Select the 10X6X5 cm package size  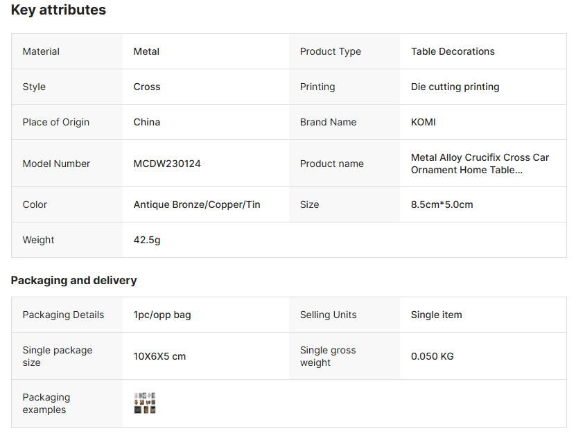point(159,356)
